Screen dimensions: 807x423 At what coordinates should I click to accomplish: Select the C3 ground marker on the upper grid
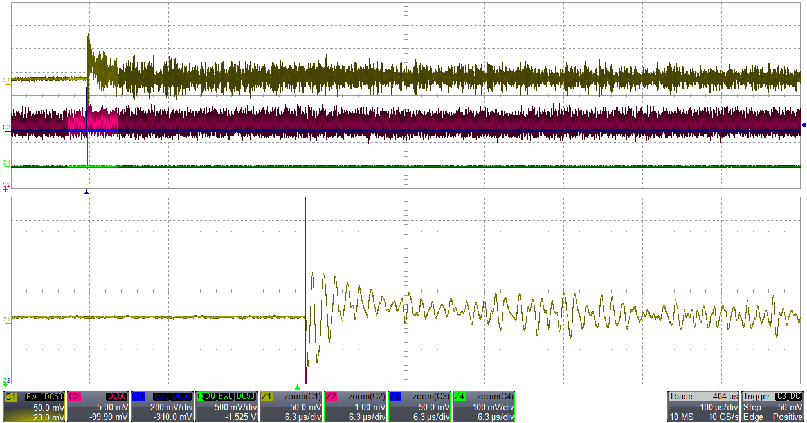pyautogui.click(x=6, y=128)
